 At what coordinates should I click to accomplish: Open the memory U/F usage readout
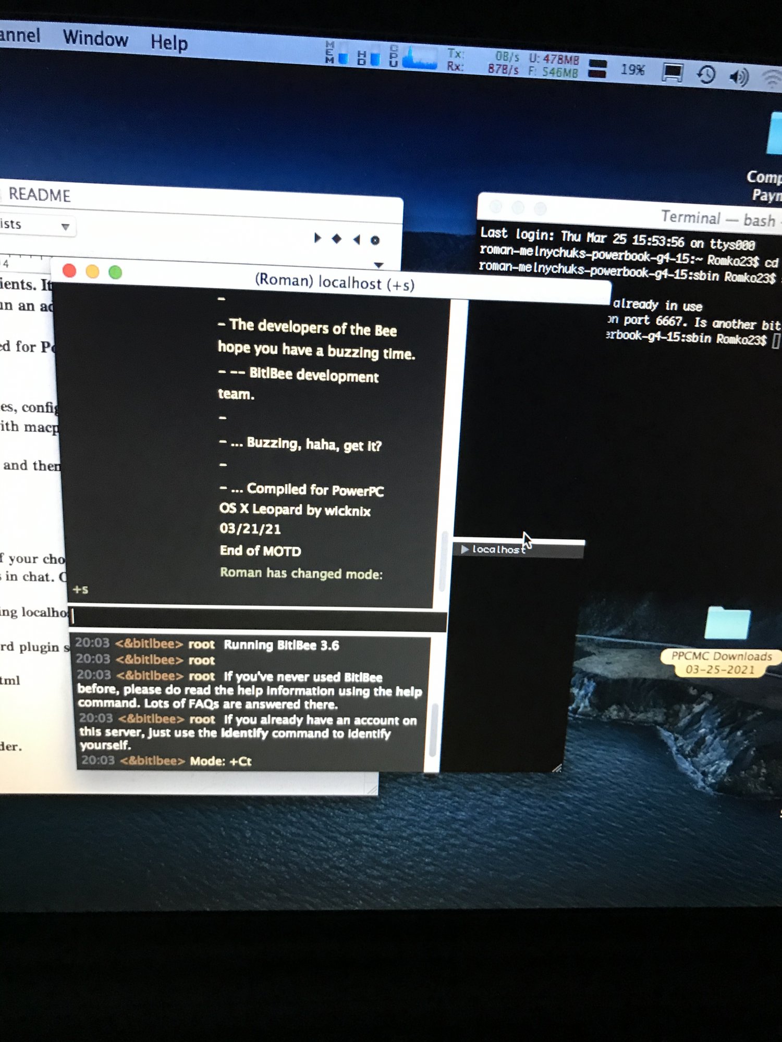[553, 65]
